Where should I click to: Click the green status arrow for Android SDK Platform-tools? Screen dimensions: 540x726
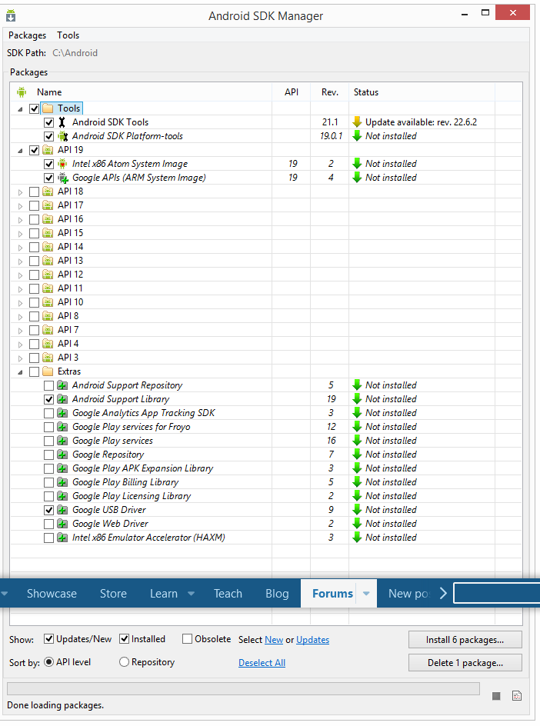[x=357, y=136]
